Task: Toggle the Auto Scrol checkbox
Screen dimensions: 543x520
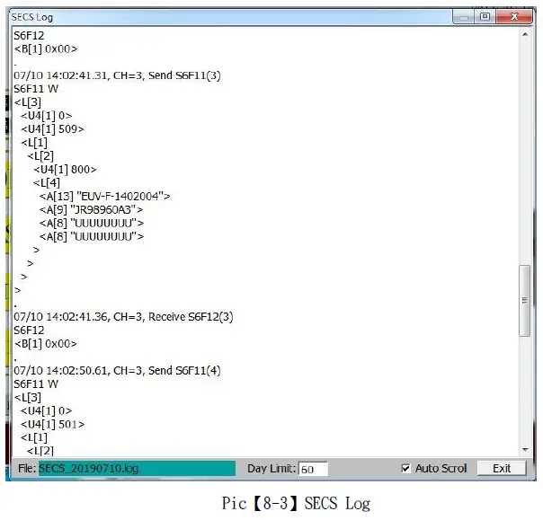Action: coord(405,469)
